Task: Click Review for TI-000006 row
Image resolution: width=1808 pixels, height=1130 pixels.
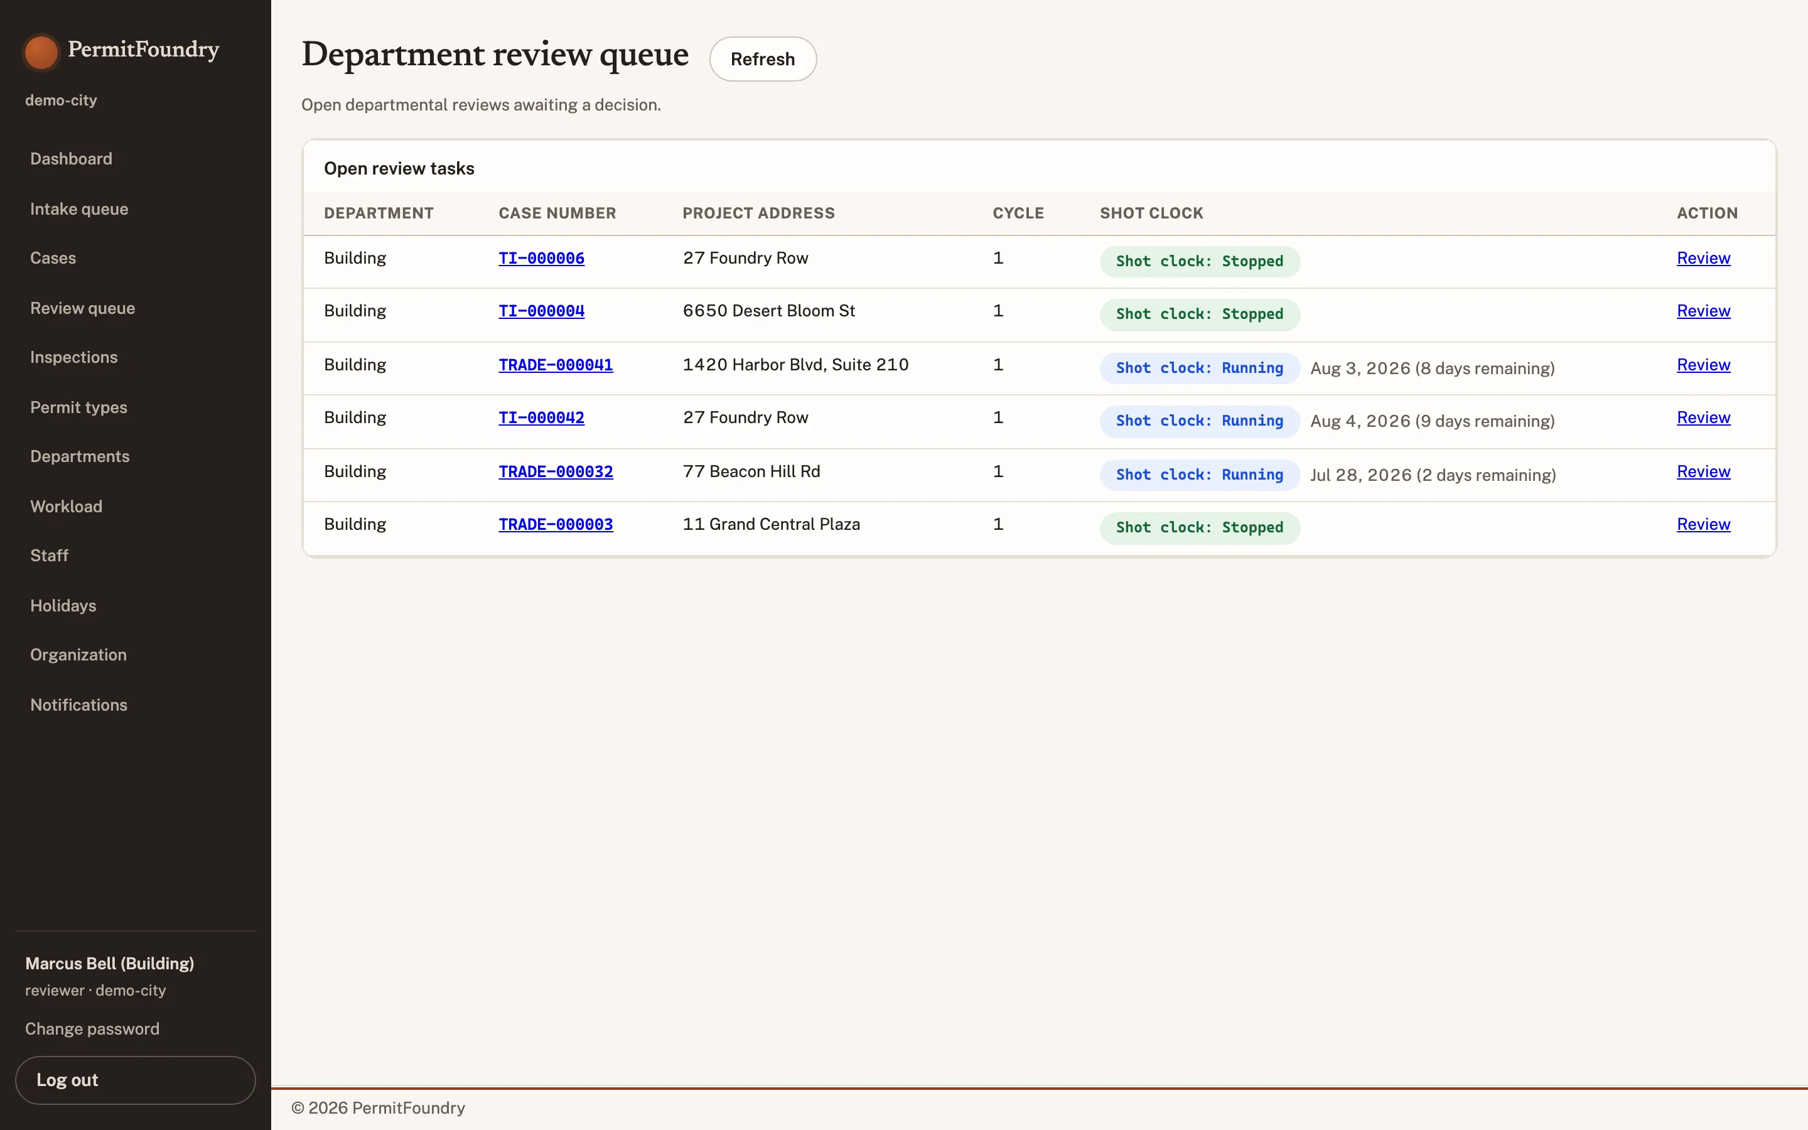Action: click(x=1703, y=258)
